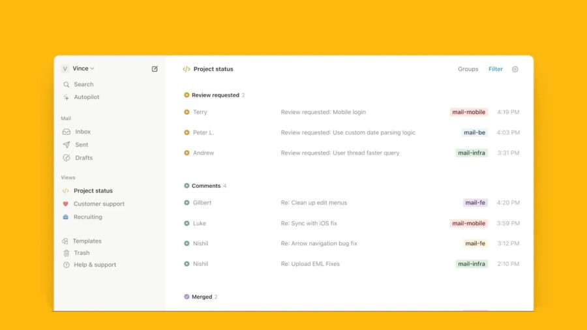
Task: Open 'Re: Clean up edit menus' email
Action: [x=314, y=202]
